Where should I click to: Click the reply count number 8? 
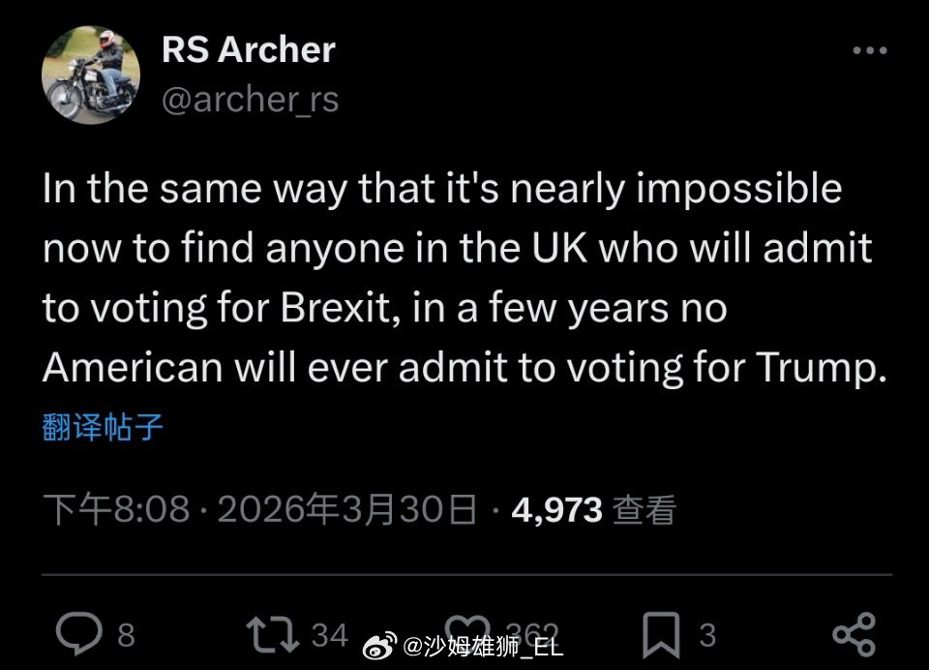coord(125,634)
